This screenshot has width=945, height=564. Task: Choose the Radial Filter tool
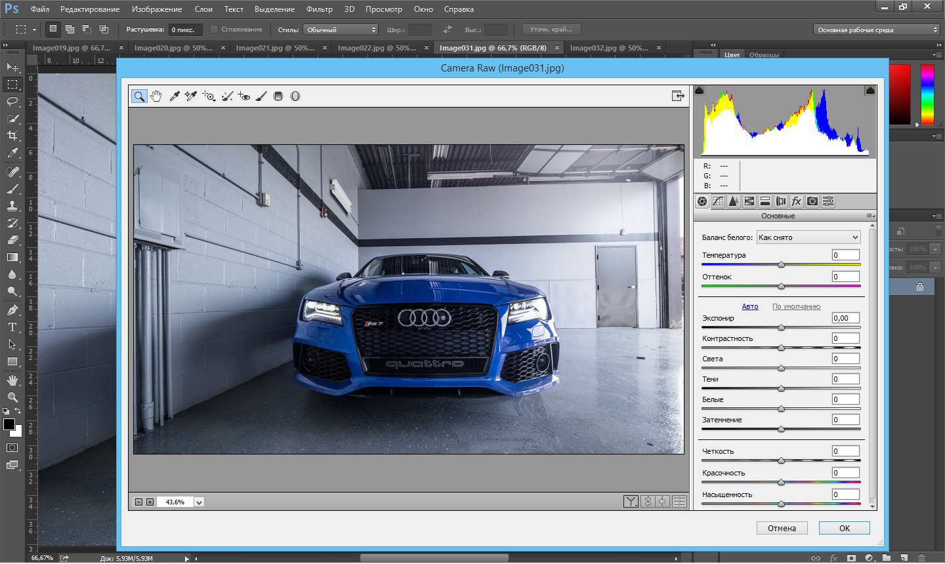(x=295, y=96)
